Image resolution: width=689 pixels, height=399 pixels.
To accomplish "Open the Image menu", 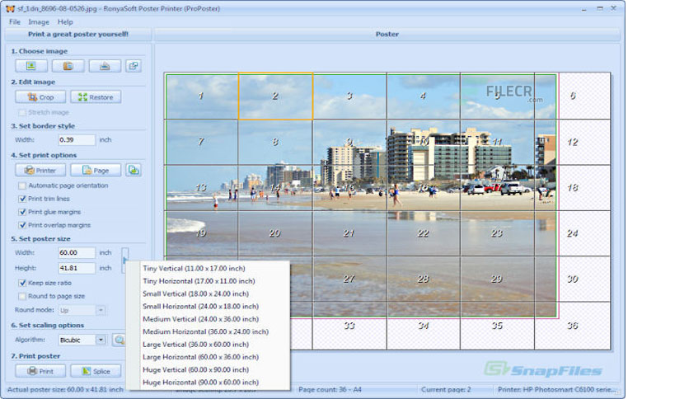I will tap(39, 22).
